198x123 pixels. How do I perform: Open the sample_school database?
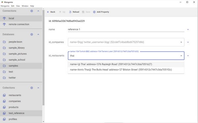coord(21,60)
